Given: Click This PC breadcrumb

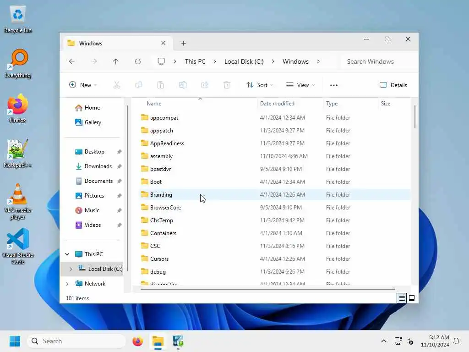Looking at the screenshot, I should coord(195,61).
